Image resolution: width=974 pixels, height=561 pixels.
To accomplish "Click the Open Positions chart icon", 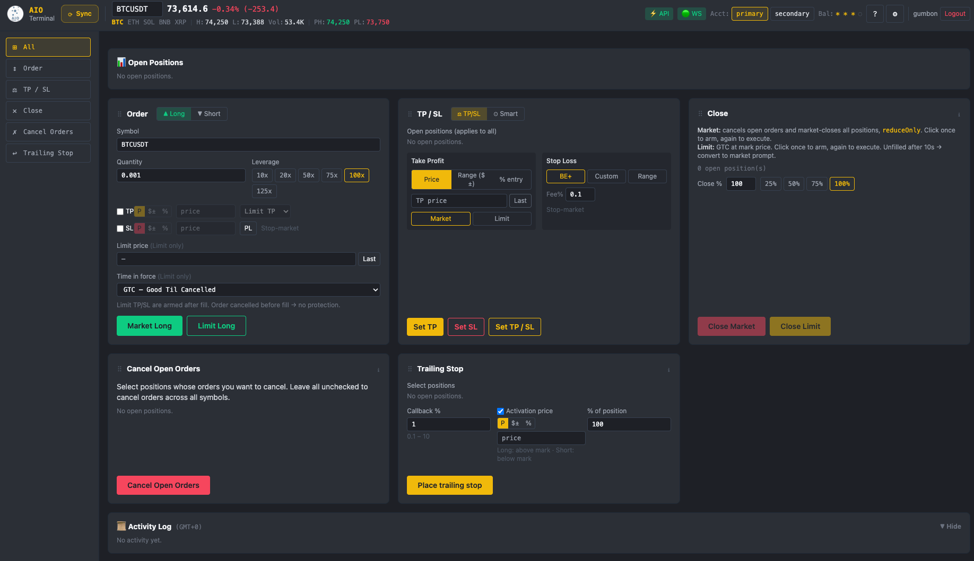I will (x=121, y=62).
